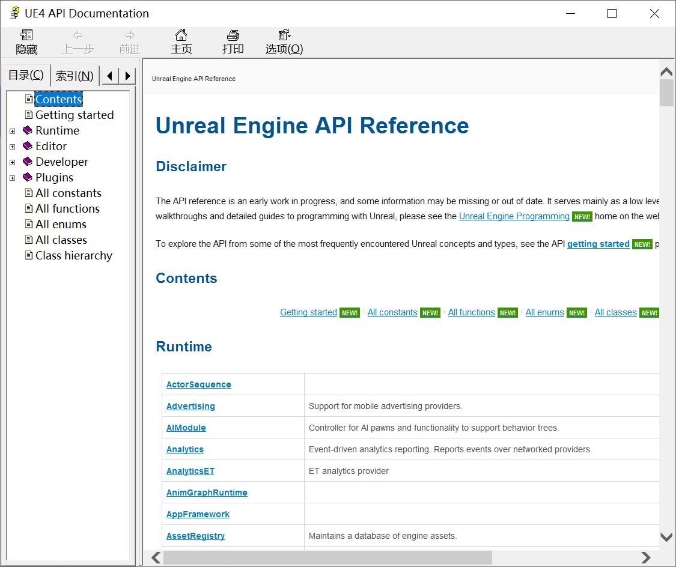Image resolution: width=676 pixels, height=567 pixels.
Task: Select All constants tree item
Action: click(x=69, y=193)
